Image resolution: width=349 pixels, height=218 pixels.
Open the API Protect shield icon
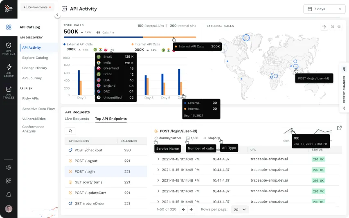point(9,45)
